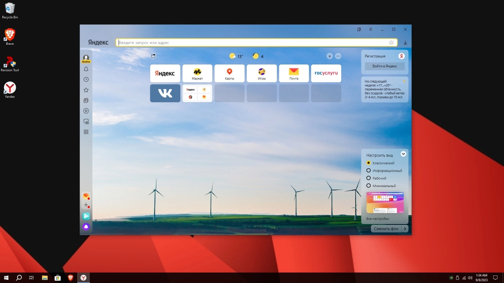Select the Рабочий view radio button

tap(369, 178)
